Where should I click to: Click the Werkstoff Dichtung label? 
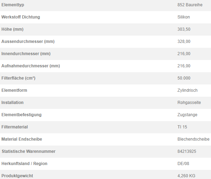21,17
